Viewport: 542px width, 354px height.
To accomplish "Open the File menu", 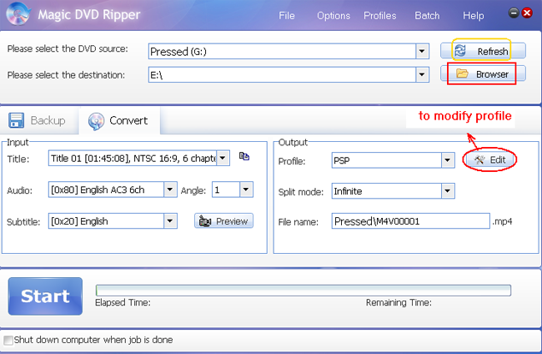I will click(287, 16).
